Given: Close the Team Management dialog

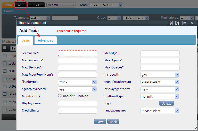Looking at the screenshot, I should tap(192, 23).
